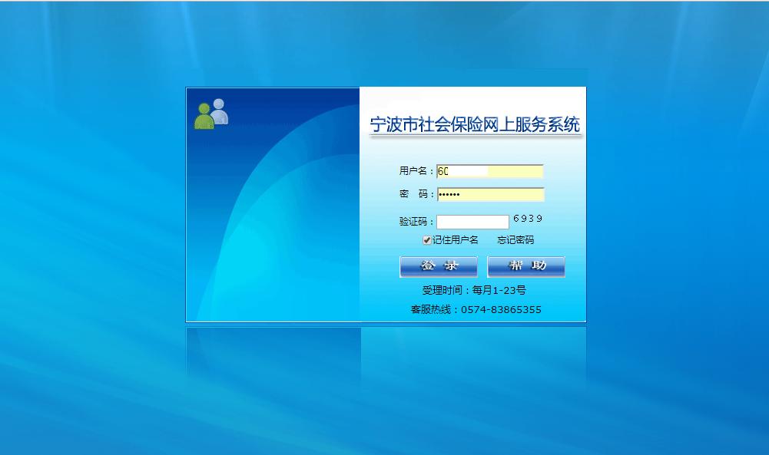The height and width of the screenshot is (455, 769).
Task: Click the 帮助 help button
Action: pyautogui.click(x=526, y=266)
